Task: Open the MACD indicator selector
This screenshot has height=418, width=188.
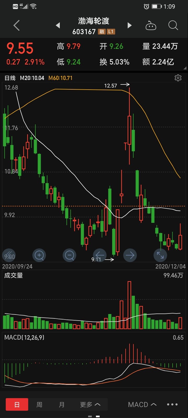Action: pos(142,405)
